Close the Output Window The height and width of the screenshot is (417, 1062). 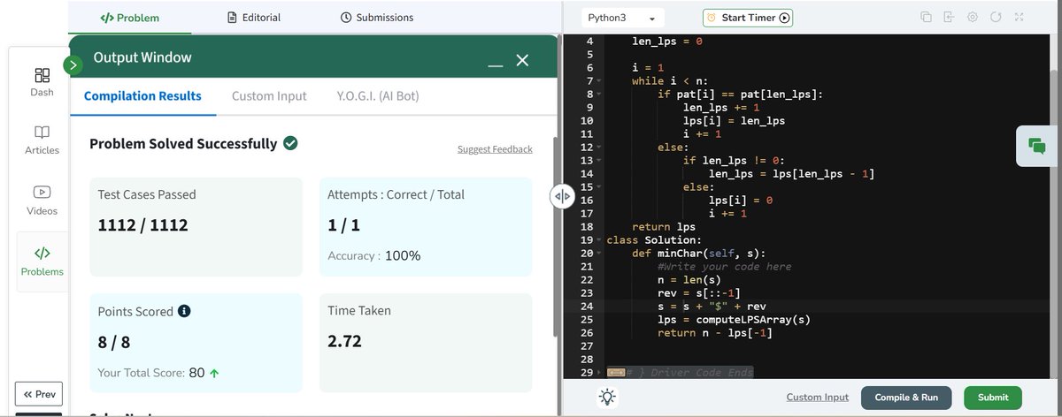coord(522,60)
